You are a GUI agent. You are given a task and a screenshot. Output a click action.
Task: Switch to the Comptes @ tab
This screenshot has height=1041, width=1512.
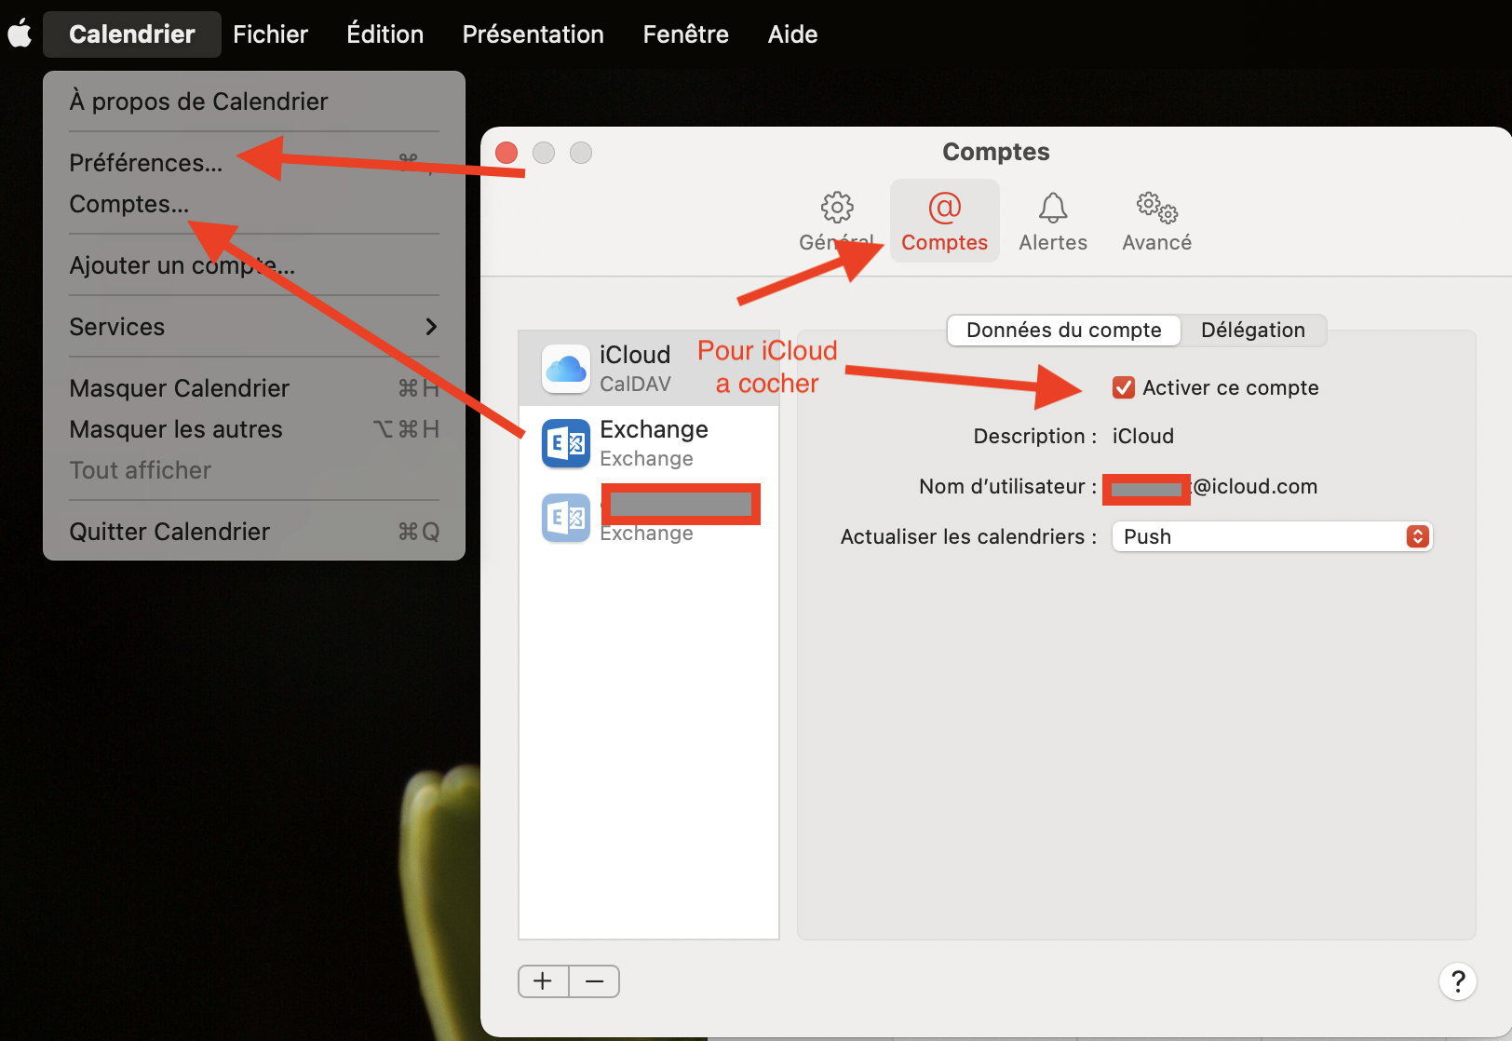944,221
